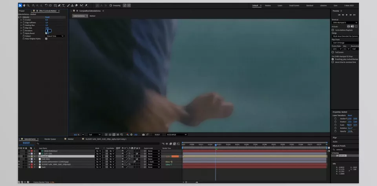Select the Type text tool
This screenshot has width=377, height=186.
click(63, 5)
